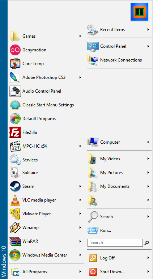Image resolution: width=153 pixels, height=279 pixels.
Task: Click the Adobe Photoshop CS2 feather icon
Action: coord(15,77)
